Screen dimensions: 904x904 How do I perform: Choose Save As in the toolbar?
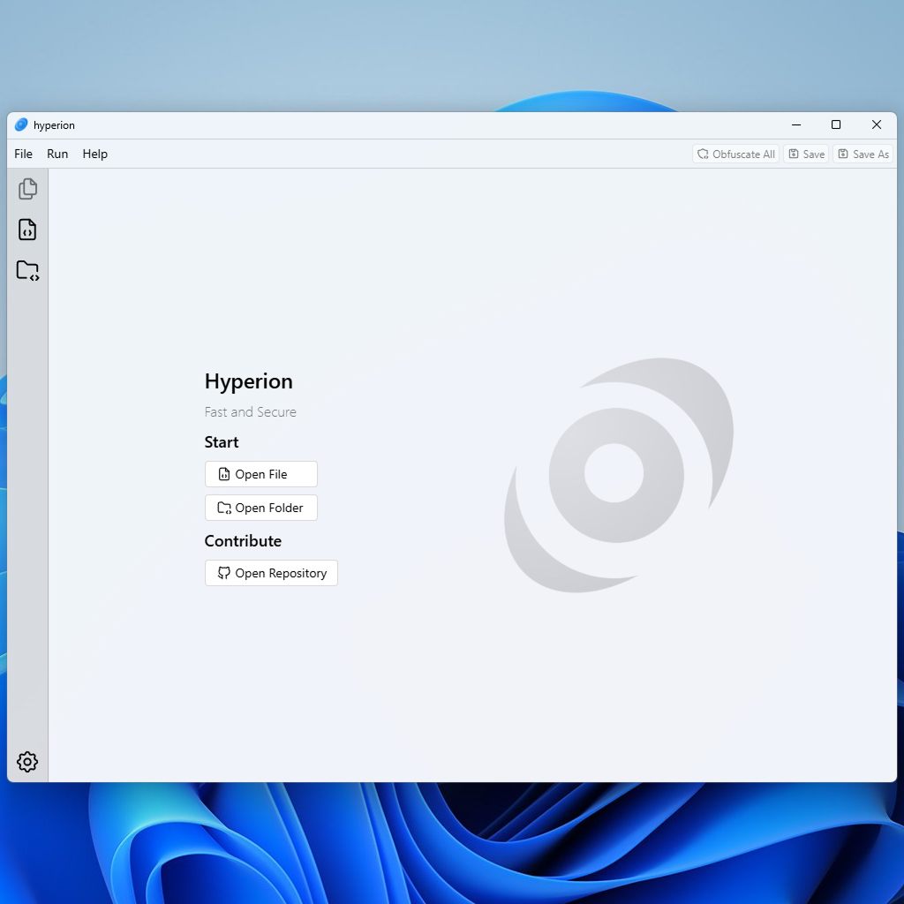point(863,154)
